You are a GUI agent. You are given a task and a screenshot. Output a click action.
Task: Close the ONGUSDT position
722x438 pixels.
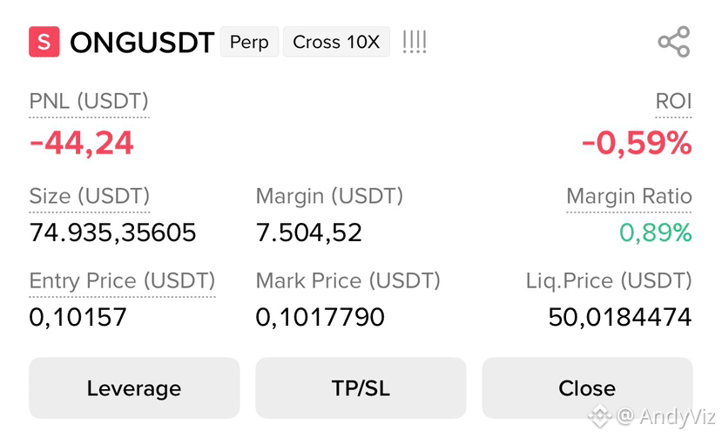click(587, 387)
